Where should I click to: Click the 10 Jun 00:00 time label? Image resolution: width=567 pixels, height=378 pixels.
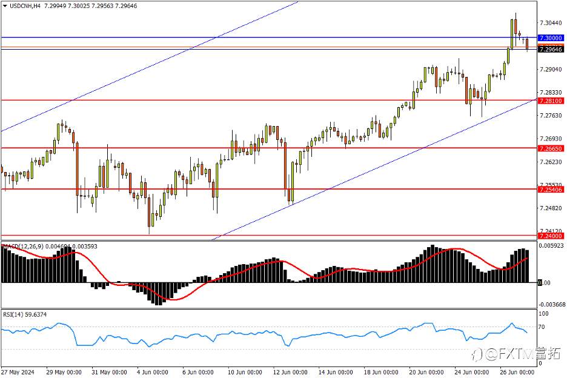245,372
